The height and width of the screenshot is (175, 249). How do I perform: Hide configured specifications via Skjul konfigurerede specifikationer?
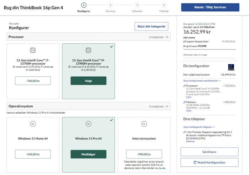[x=202, y=81]
